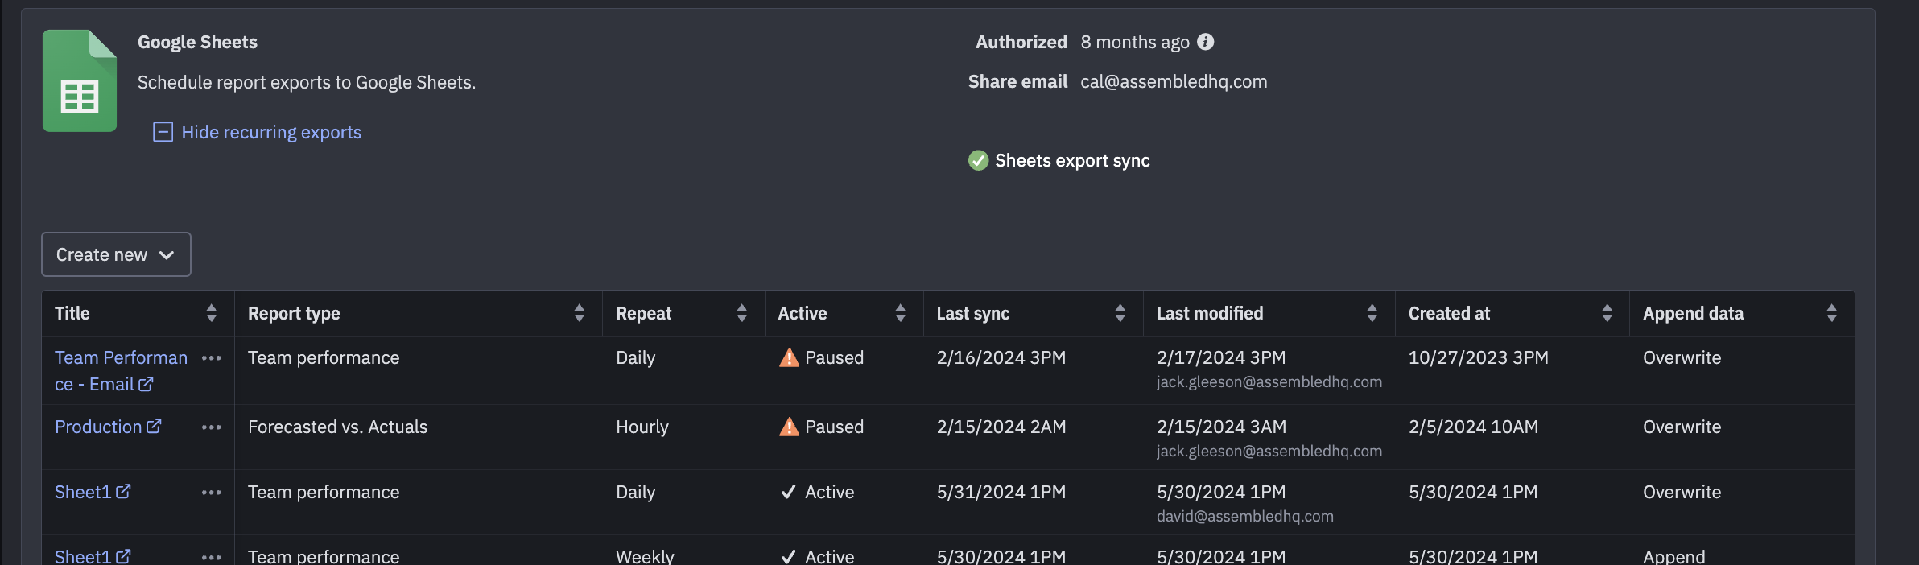Sort table by Last sync column
This screenshot has width=1919, height=565.
1120,313
